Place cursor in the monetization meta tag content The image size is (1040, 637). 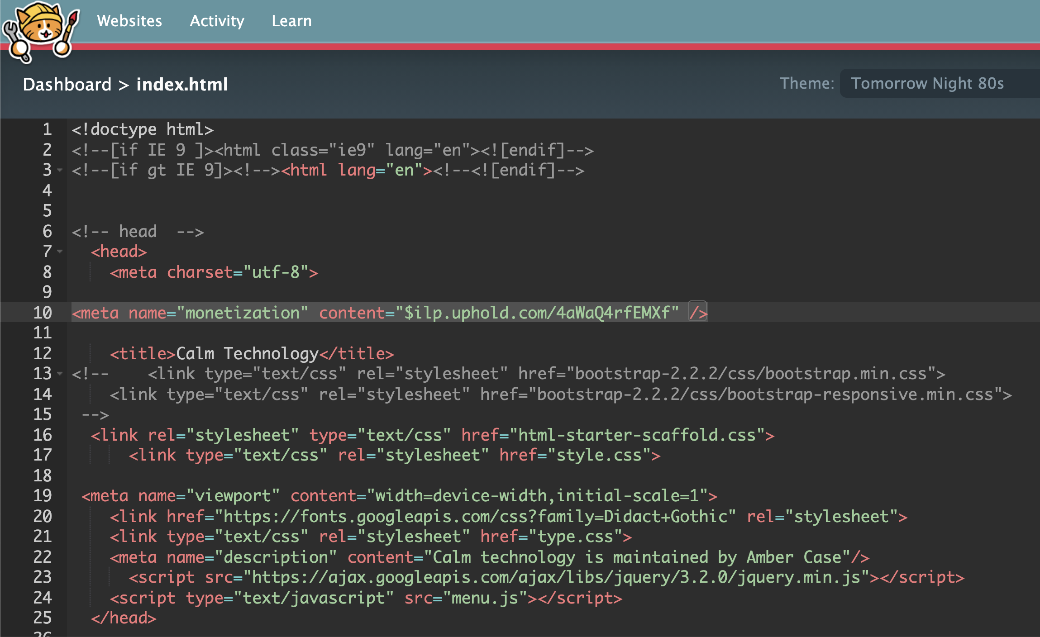537,313
